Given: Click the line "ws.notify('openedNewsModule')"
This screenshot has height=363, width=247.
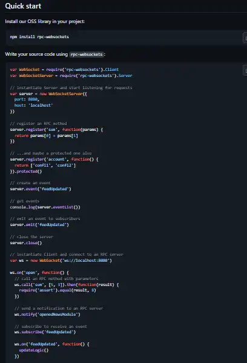Looking at the screenshot, I should (x=47, y=315).
